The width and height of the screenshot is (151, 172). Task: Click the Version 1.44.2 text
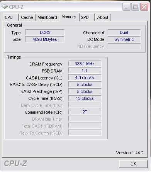(130, 153)
